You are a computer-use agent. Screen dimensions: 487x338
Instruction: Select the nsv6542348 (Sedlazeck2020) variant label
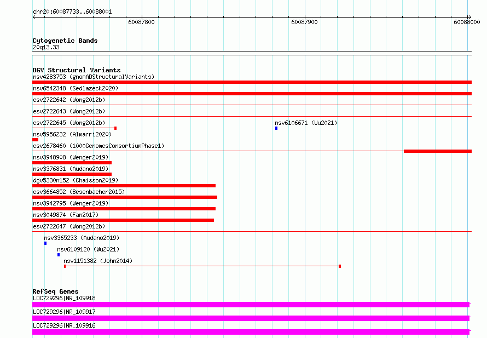click(76, 88)
